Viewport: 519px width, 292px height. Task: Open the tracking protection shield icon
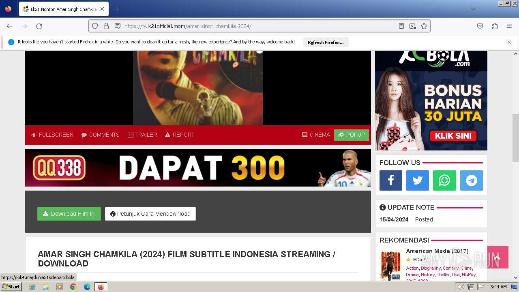(95, 26)
